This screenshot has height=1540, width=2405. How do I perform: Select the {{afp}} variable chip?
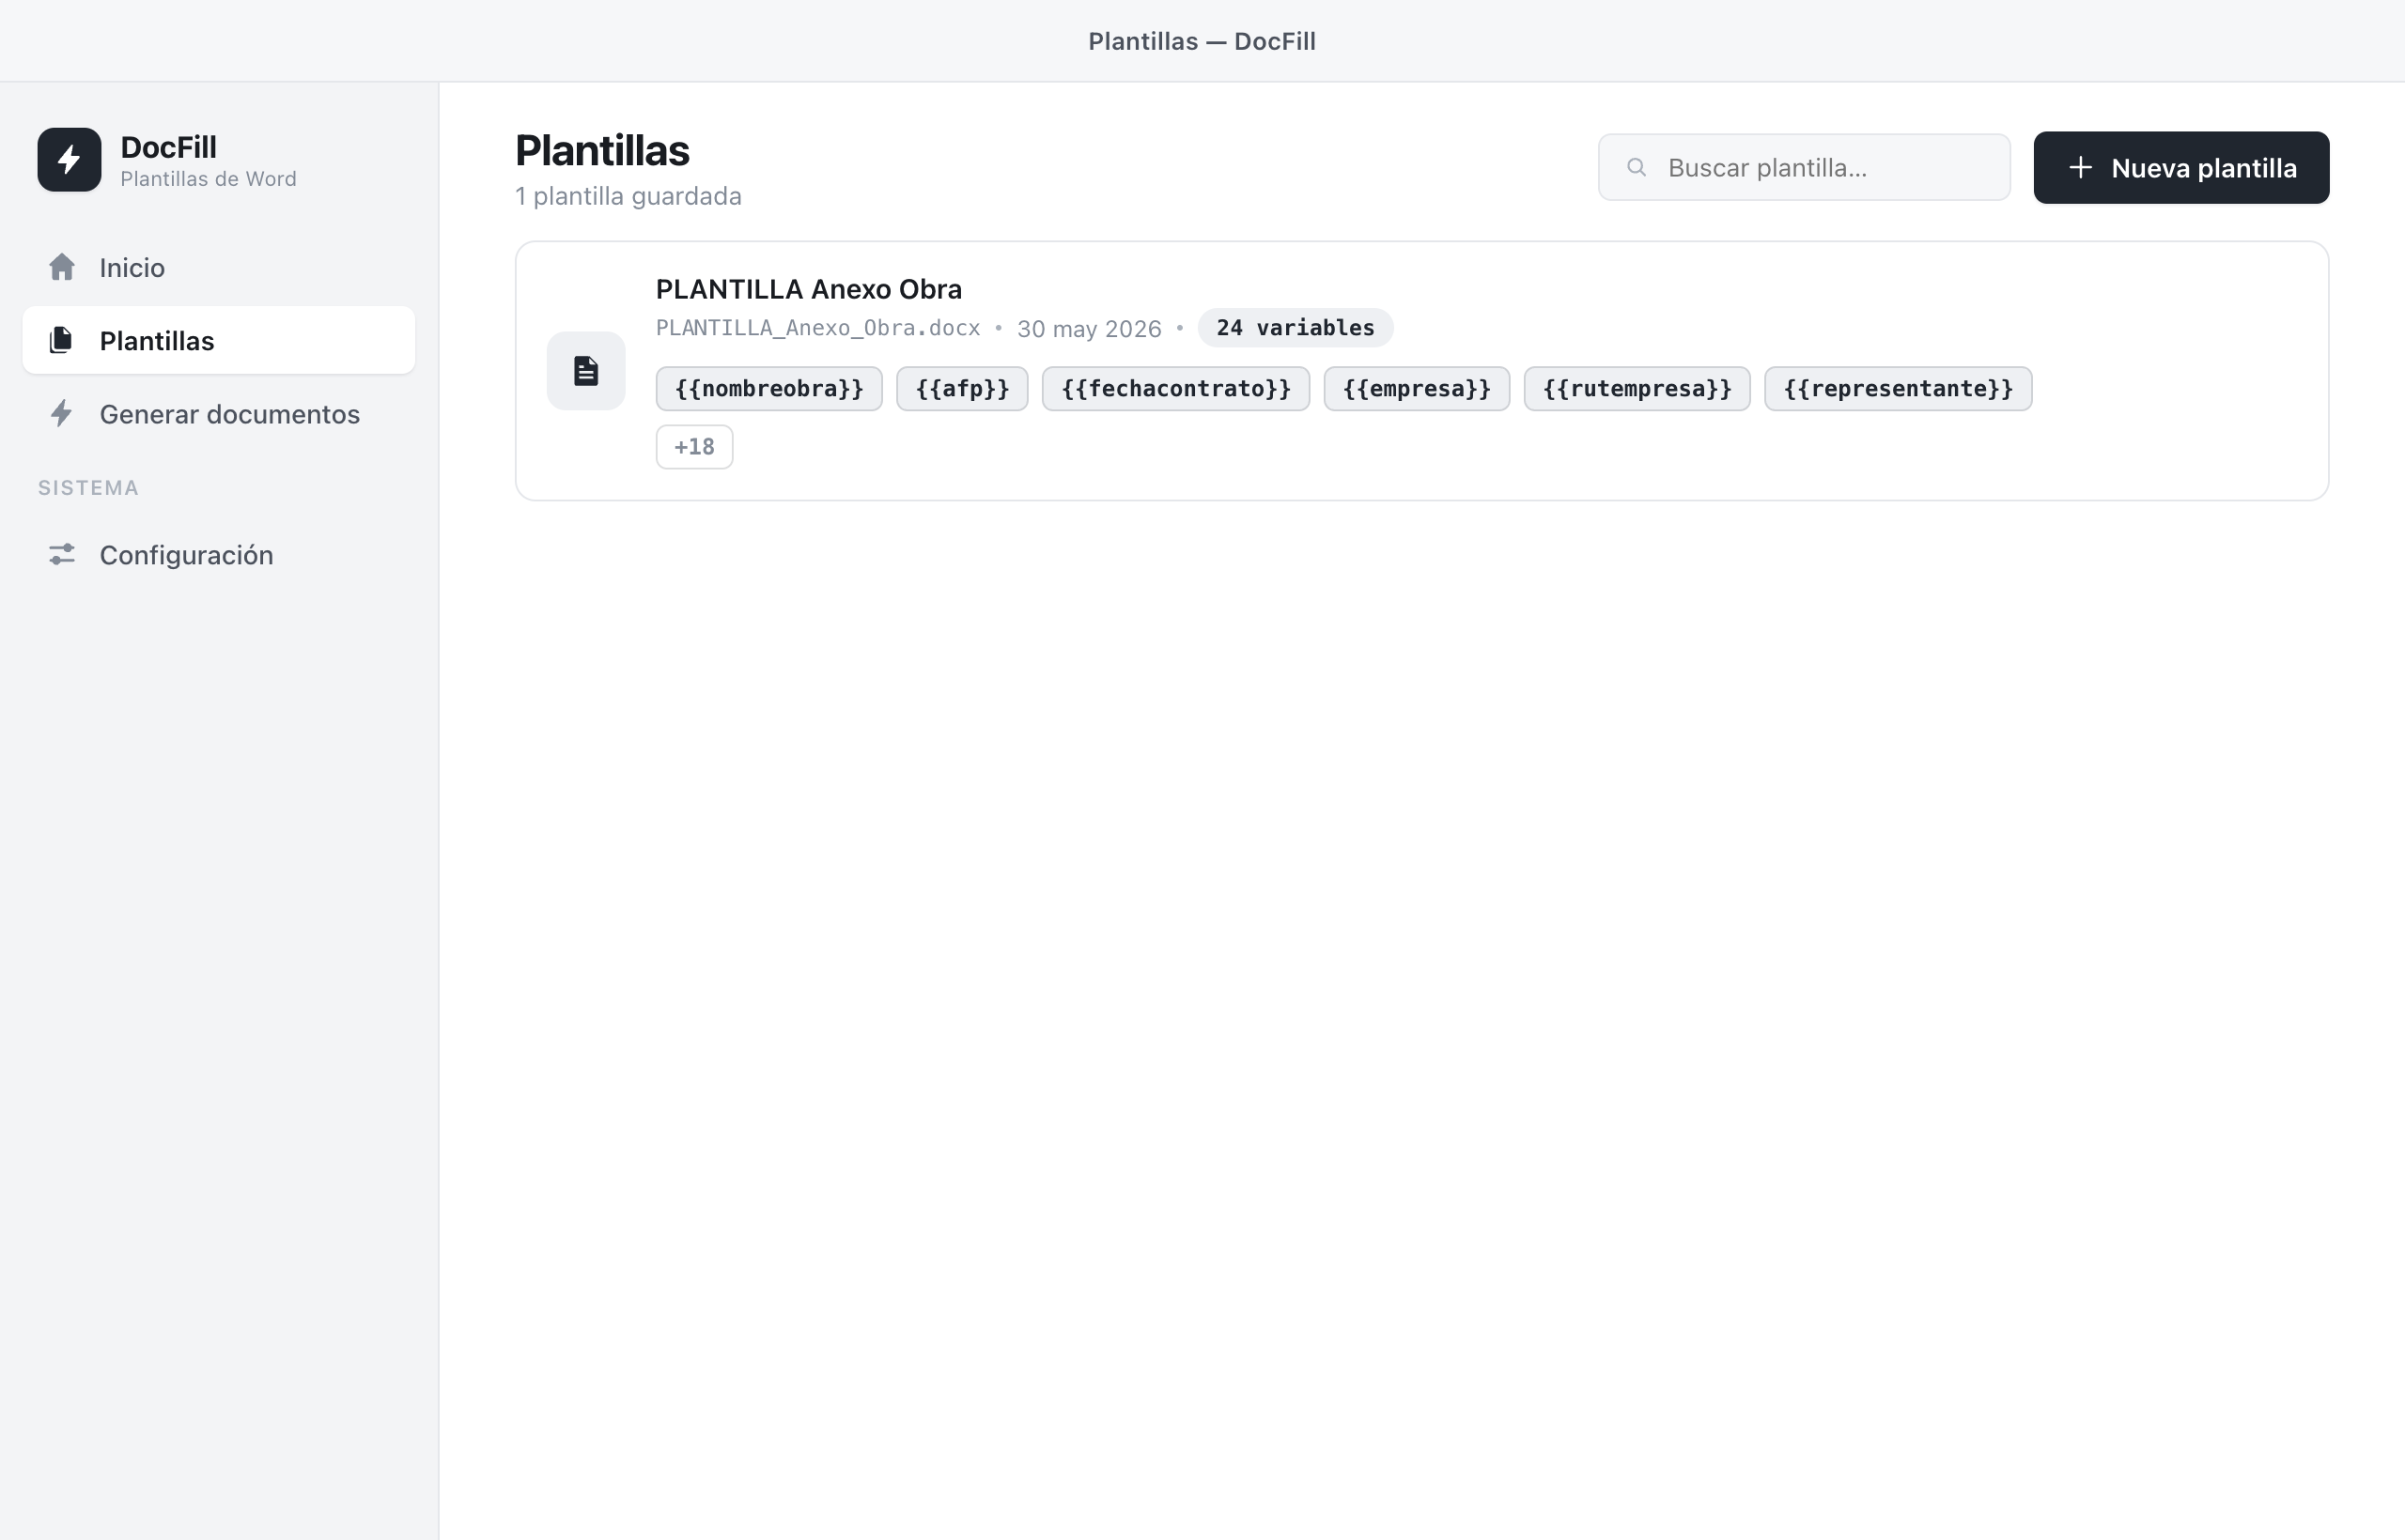tap(962, 389)
